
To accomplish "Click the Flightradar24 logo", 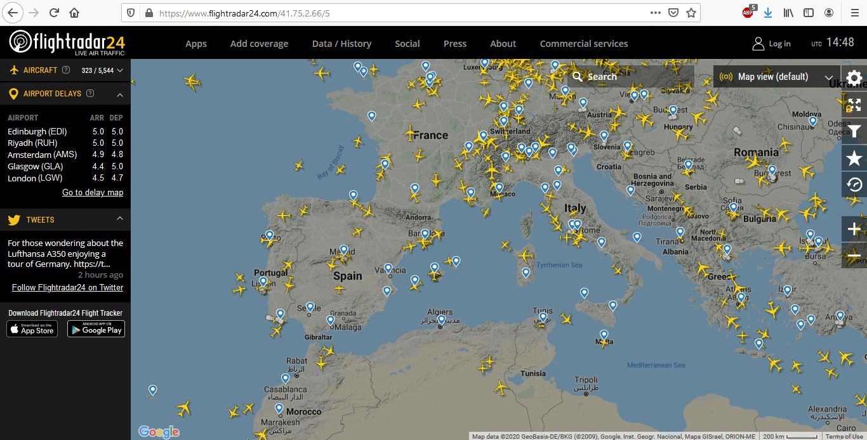I will (x=67, y=43).
